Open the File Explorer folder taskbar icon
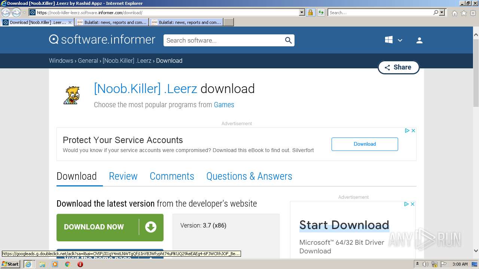The image size is (479, 269). (x=42, y=264)
